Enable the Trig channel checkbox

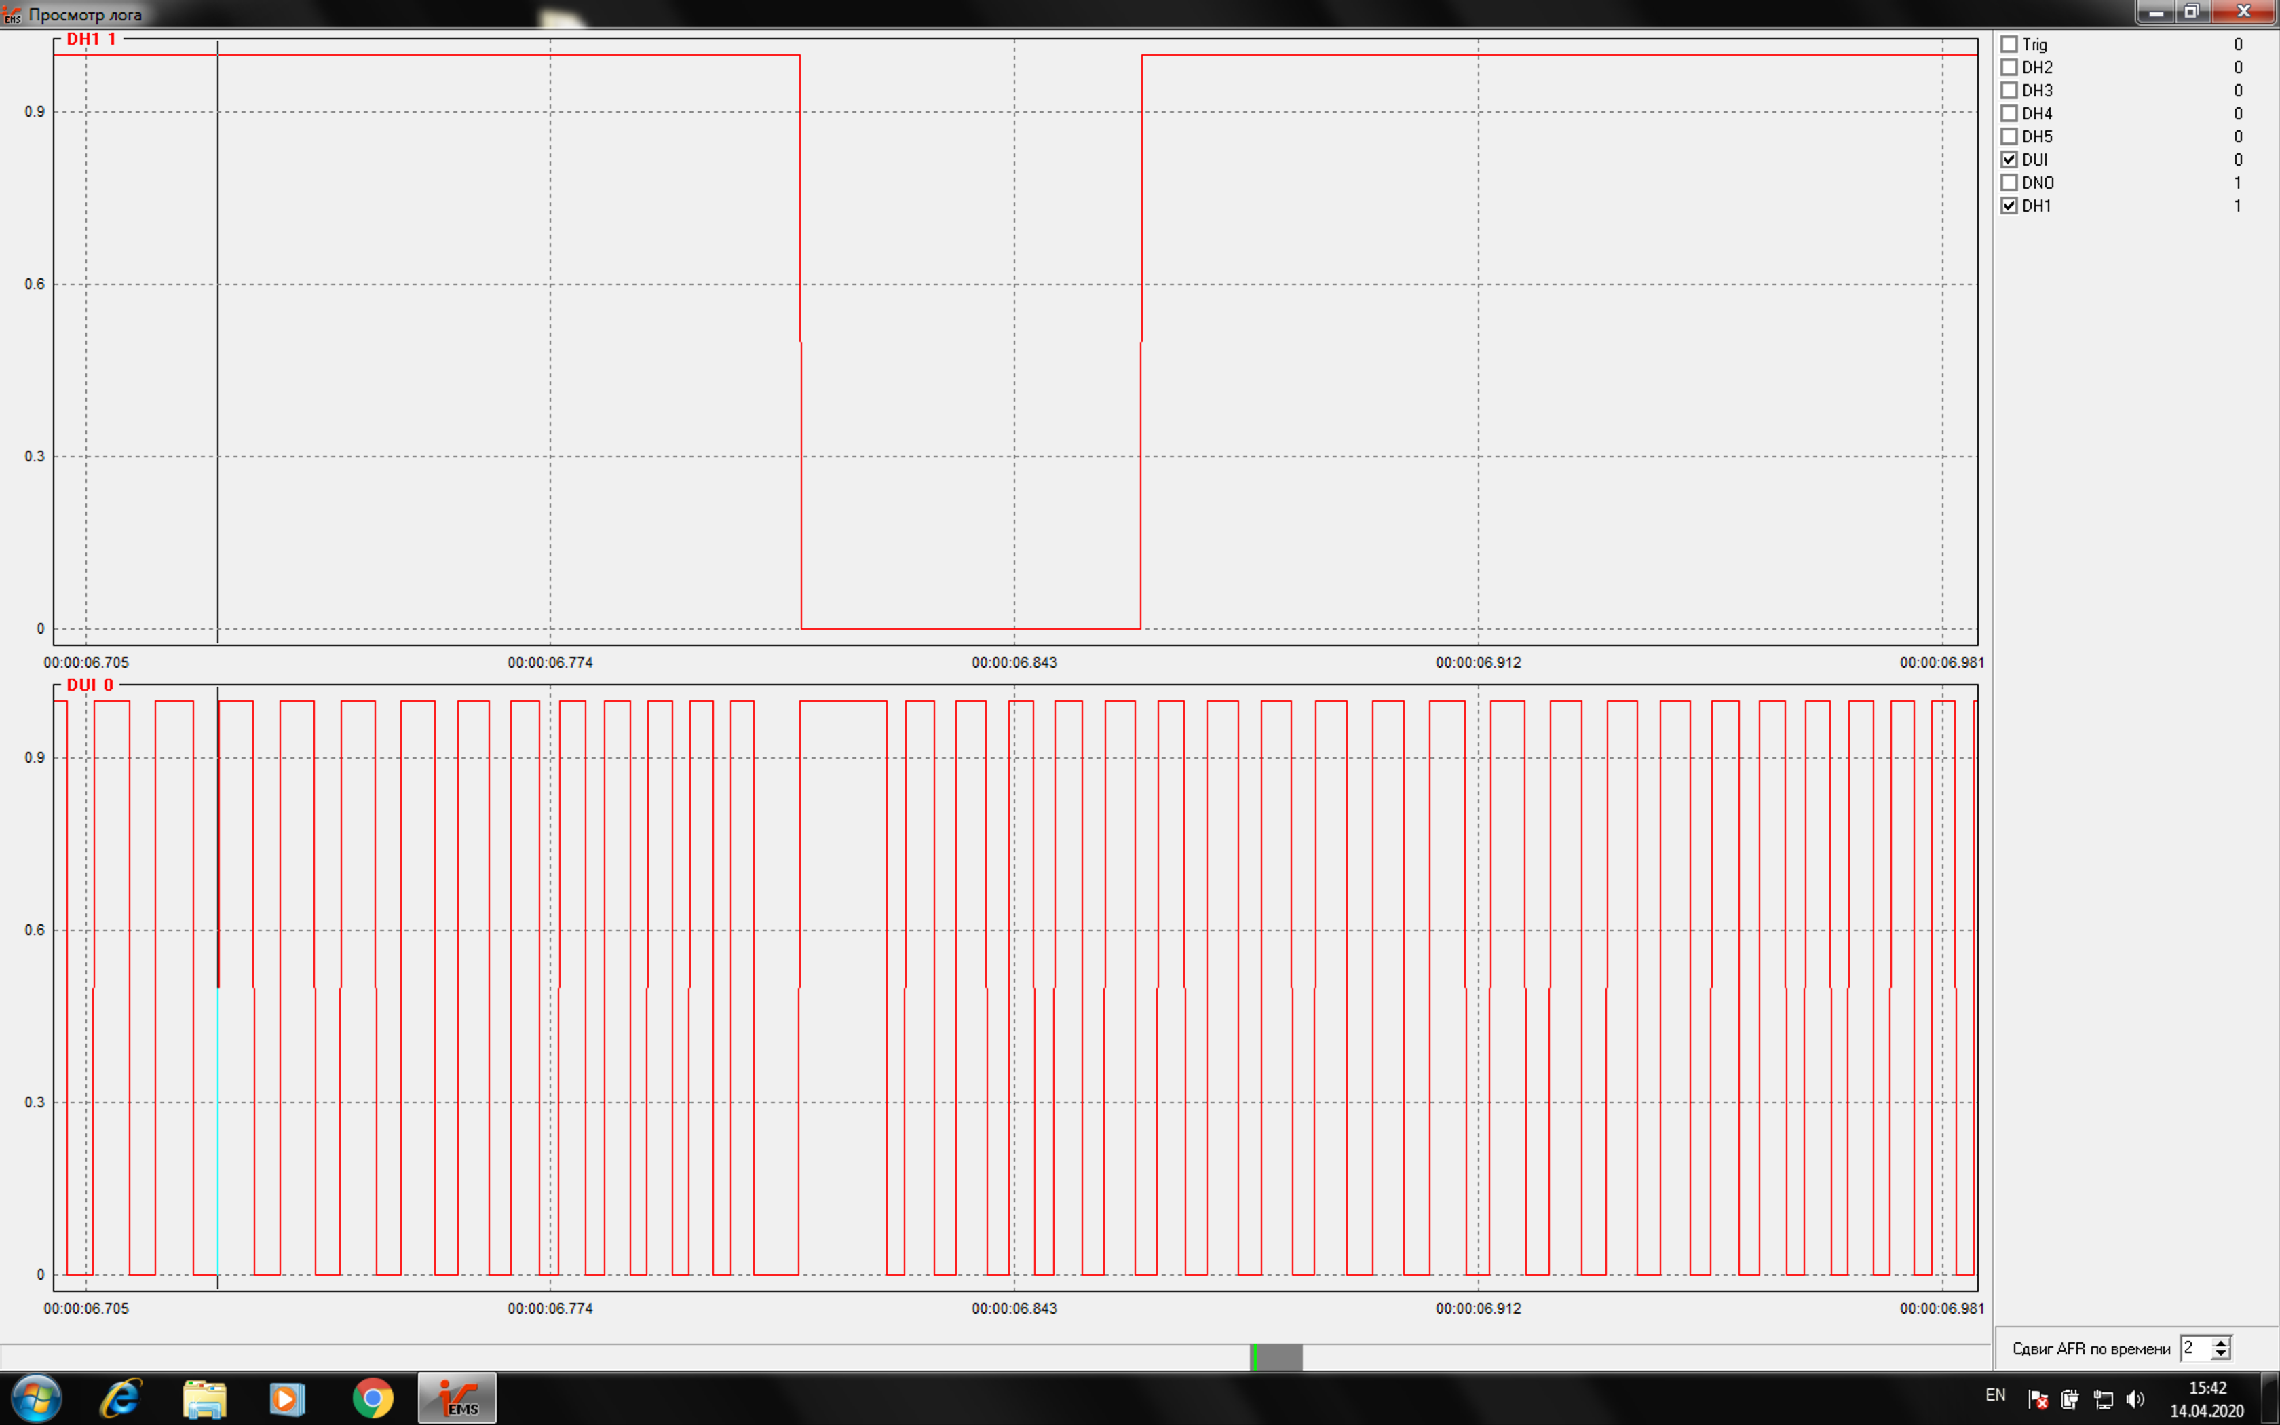coord(2009,44)
